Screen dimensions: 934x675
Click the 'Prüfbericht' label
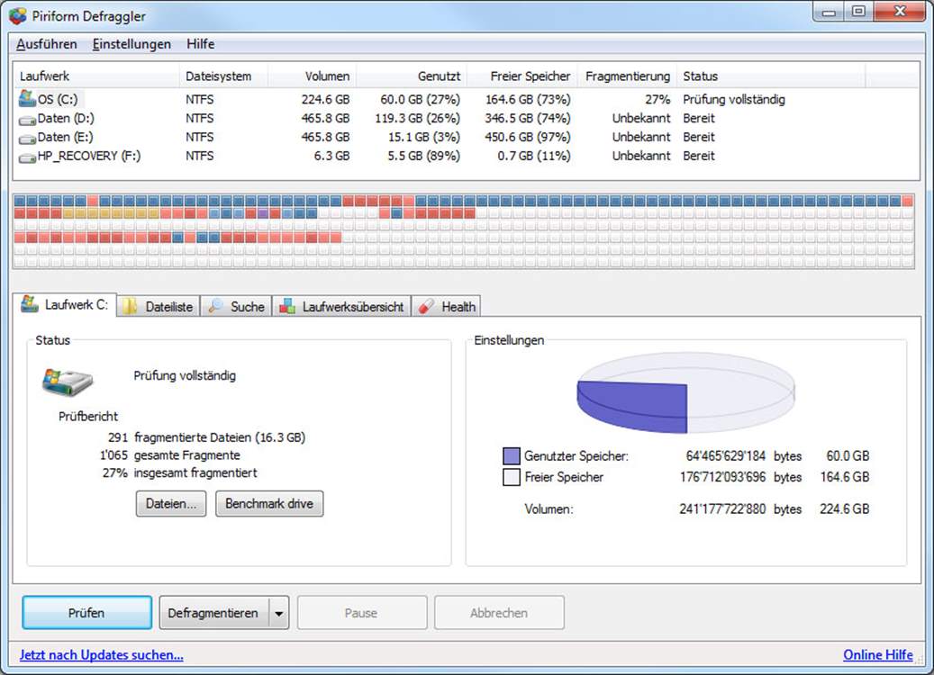88,417
